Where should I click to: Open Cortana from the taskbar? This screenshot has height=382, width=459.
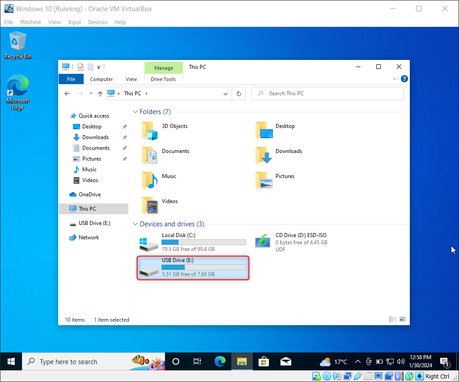[x=176, y=362]
